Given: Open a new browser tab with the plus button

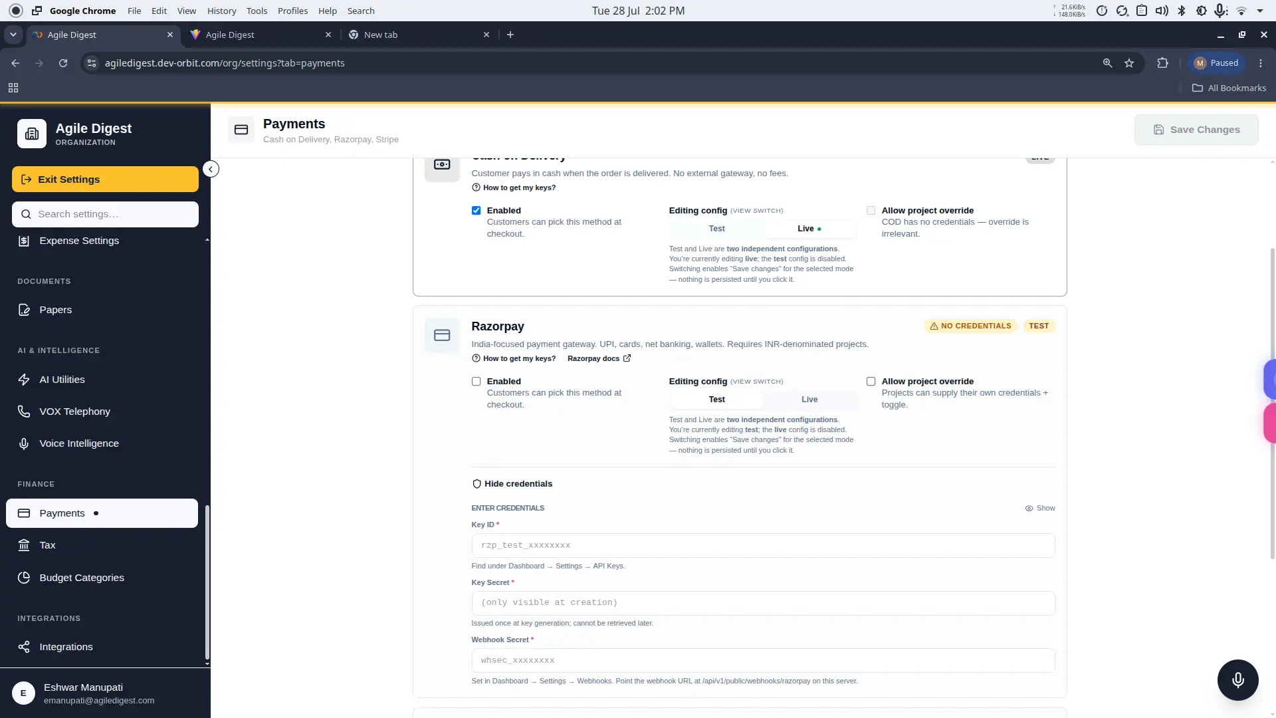Looking at the screenshot, I should [510, 35].
